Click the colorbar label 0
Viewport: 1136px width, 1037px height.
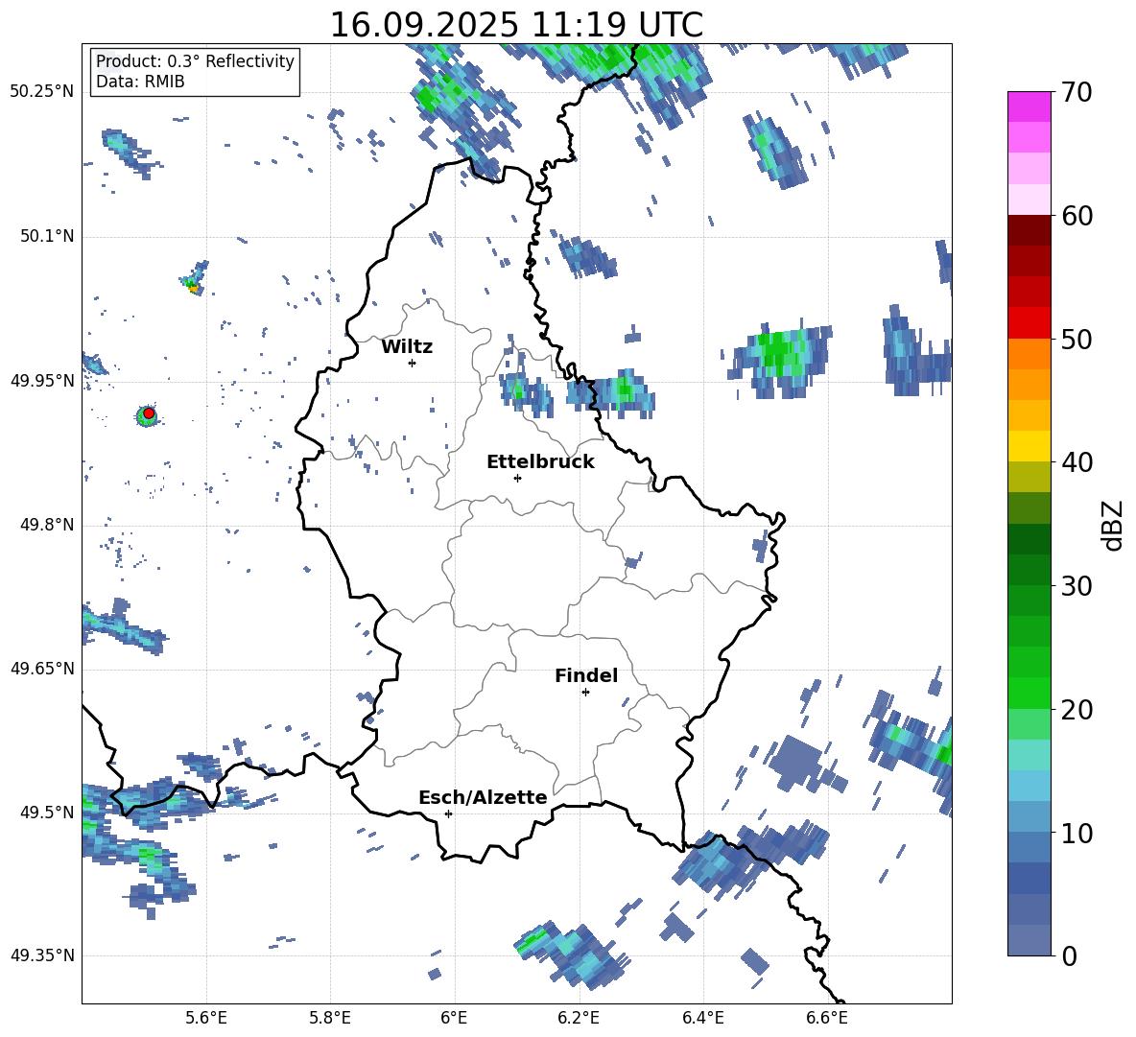[1069, 955]
